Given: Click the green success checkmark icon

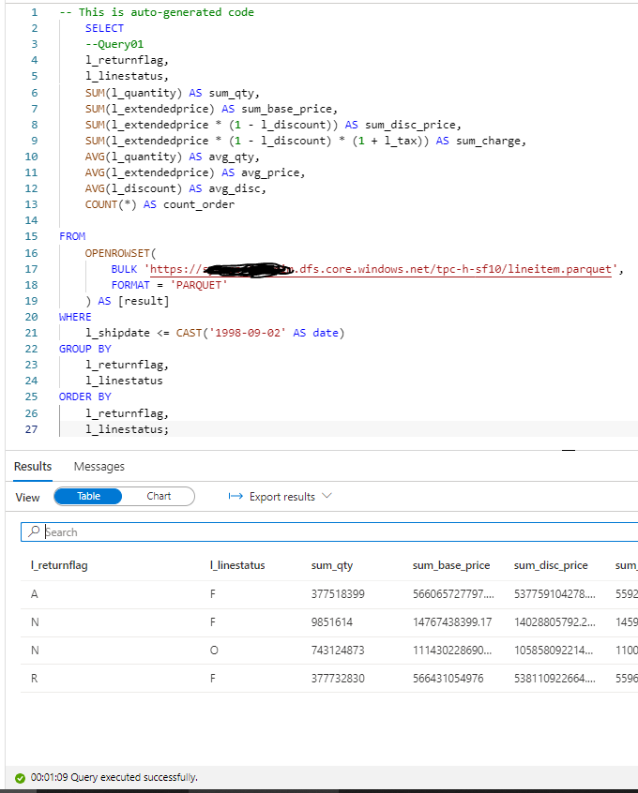Looking at the screenshot, I should click(x=20, y=778).
